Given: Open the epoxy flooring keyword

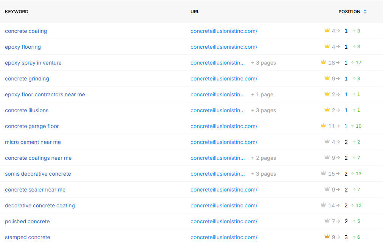Looking at the screenshot, I should coord(23,47).
